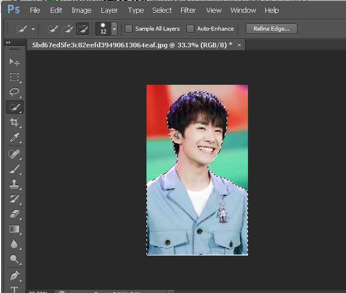
Task: Expand the collapsed toolbar double-arrow
Action: 8,43
